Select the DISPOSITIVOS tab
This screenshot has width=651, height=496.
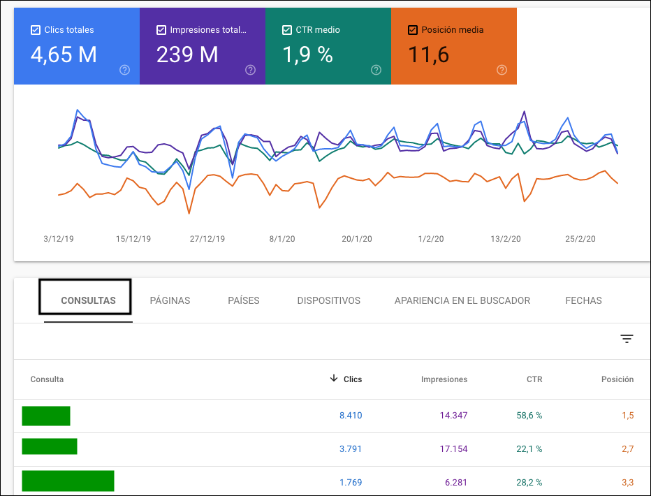pyautogui.click(x=328, y=300)
